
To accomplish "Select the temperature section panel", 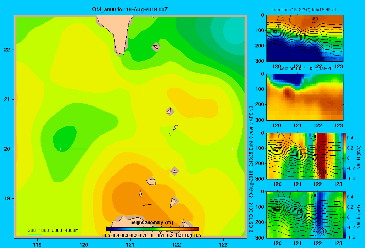I will pyautogui.click(x=305, y=38).
